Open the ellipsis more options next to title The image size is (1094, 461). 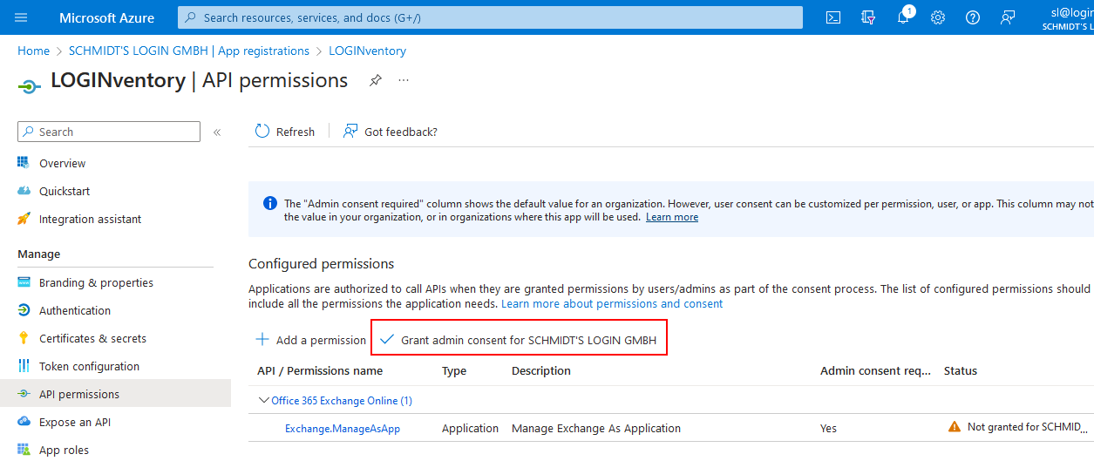[404, 80]
